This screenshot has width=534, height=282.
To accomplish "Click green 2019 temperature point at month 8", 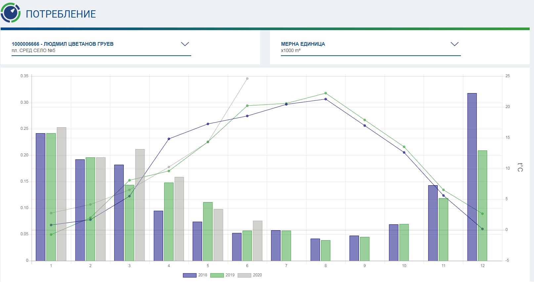I will click(326, 93).
